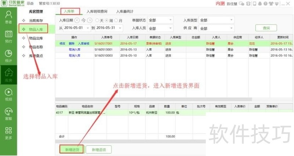Switch to the 入库明细查询 tab

[97, 11]
